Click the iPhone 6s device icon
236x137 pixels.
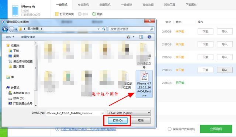(x=15, y=11)
